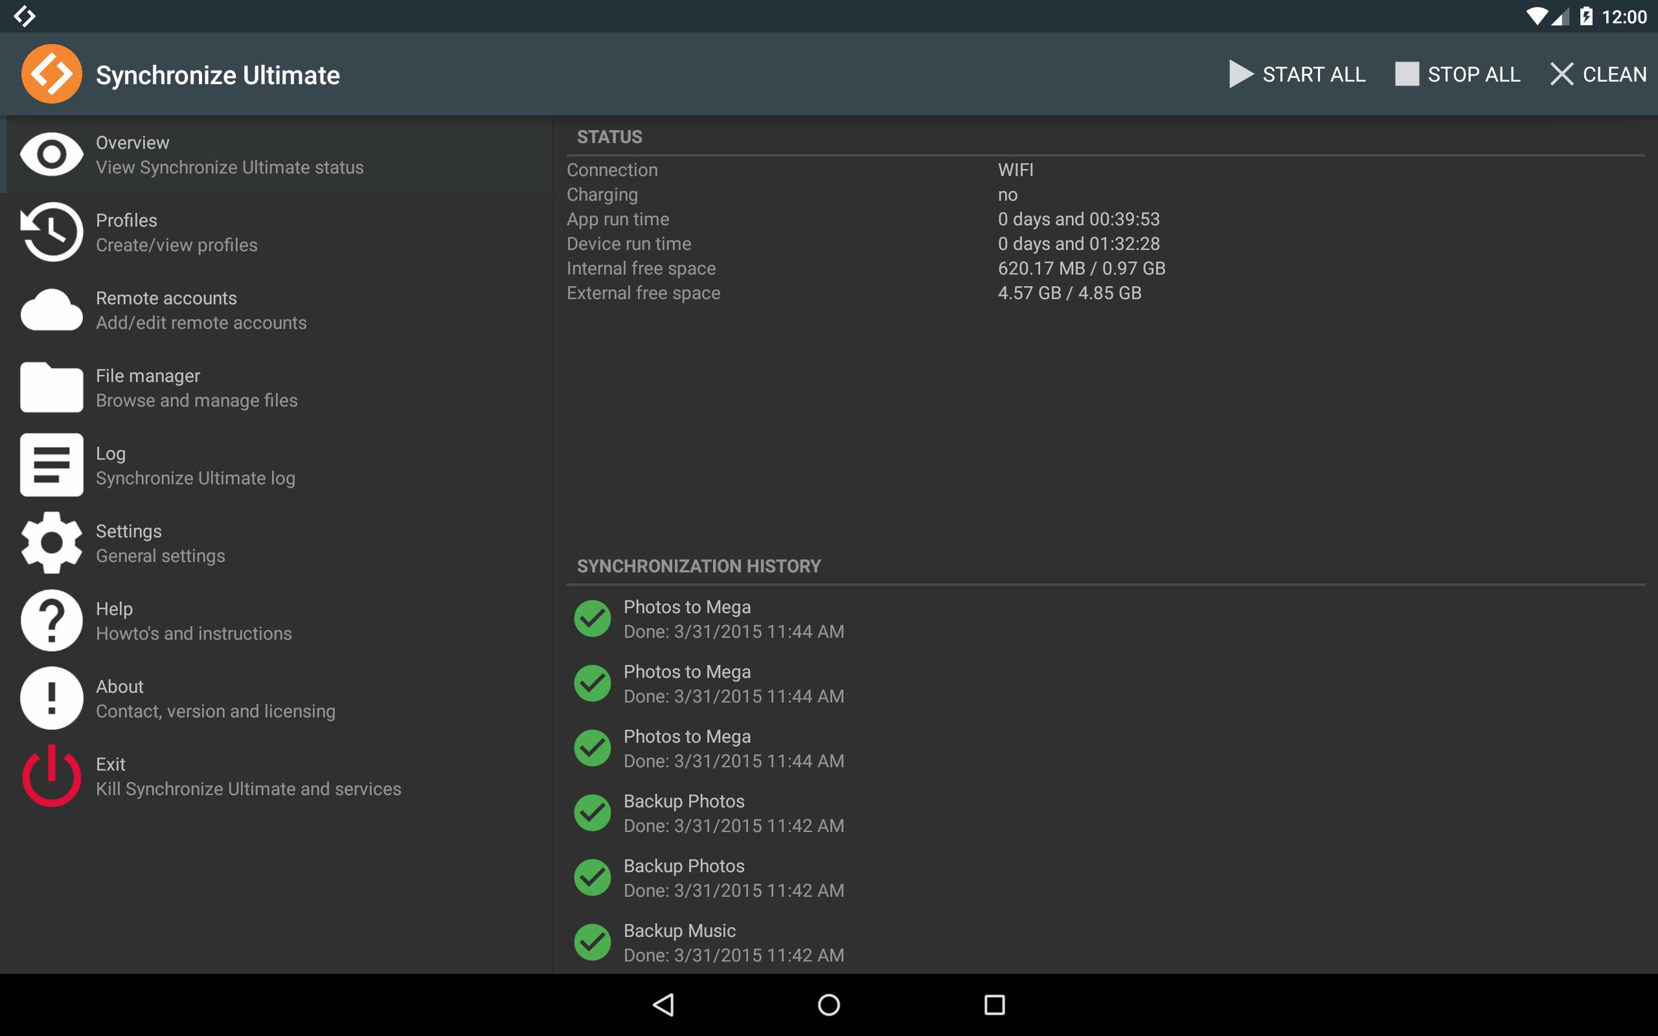Viewport: 1658px width, 1036px height.
Task: Start all synchronization profiles
Action: (1297, 74)
